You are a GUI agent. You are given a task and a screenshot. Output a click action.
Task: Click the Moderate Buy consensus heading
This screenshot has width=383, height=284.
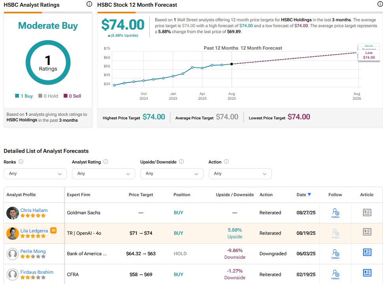[x=48, y=26]
